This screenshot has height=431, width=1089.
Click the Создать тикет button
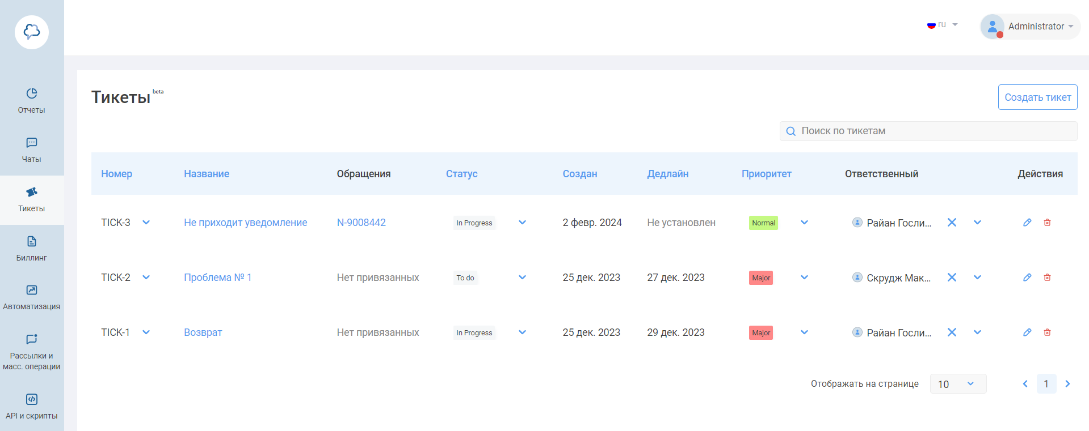click(x=1037, y=97)
